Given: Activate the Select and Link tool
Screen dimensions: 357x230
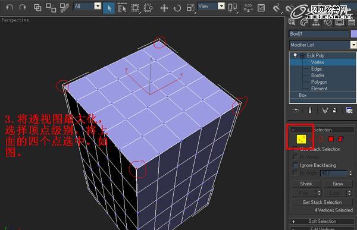Looking at the screenshot, I should (37, 8).
